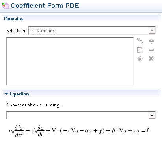Screen dimensions: 162x143
Task: Click the displayed PDE equation formula
Action: click(x=79, y=131)
